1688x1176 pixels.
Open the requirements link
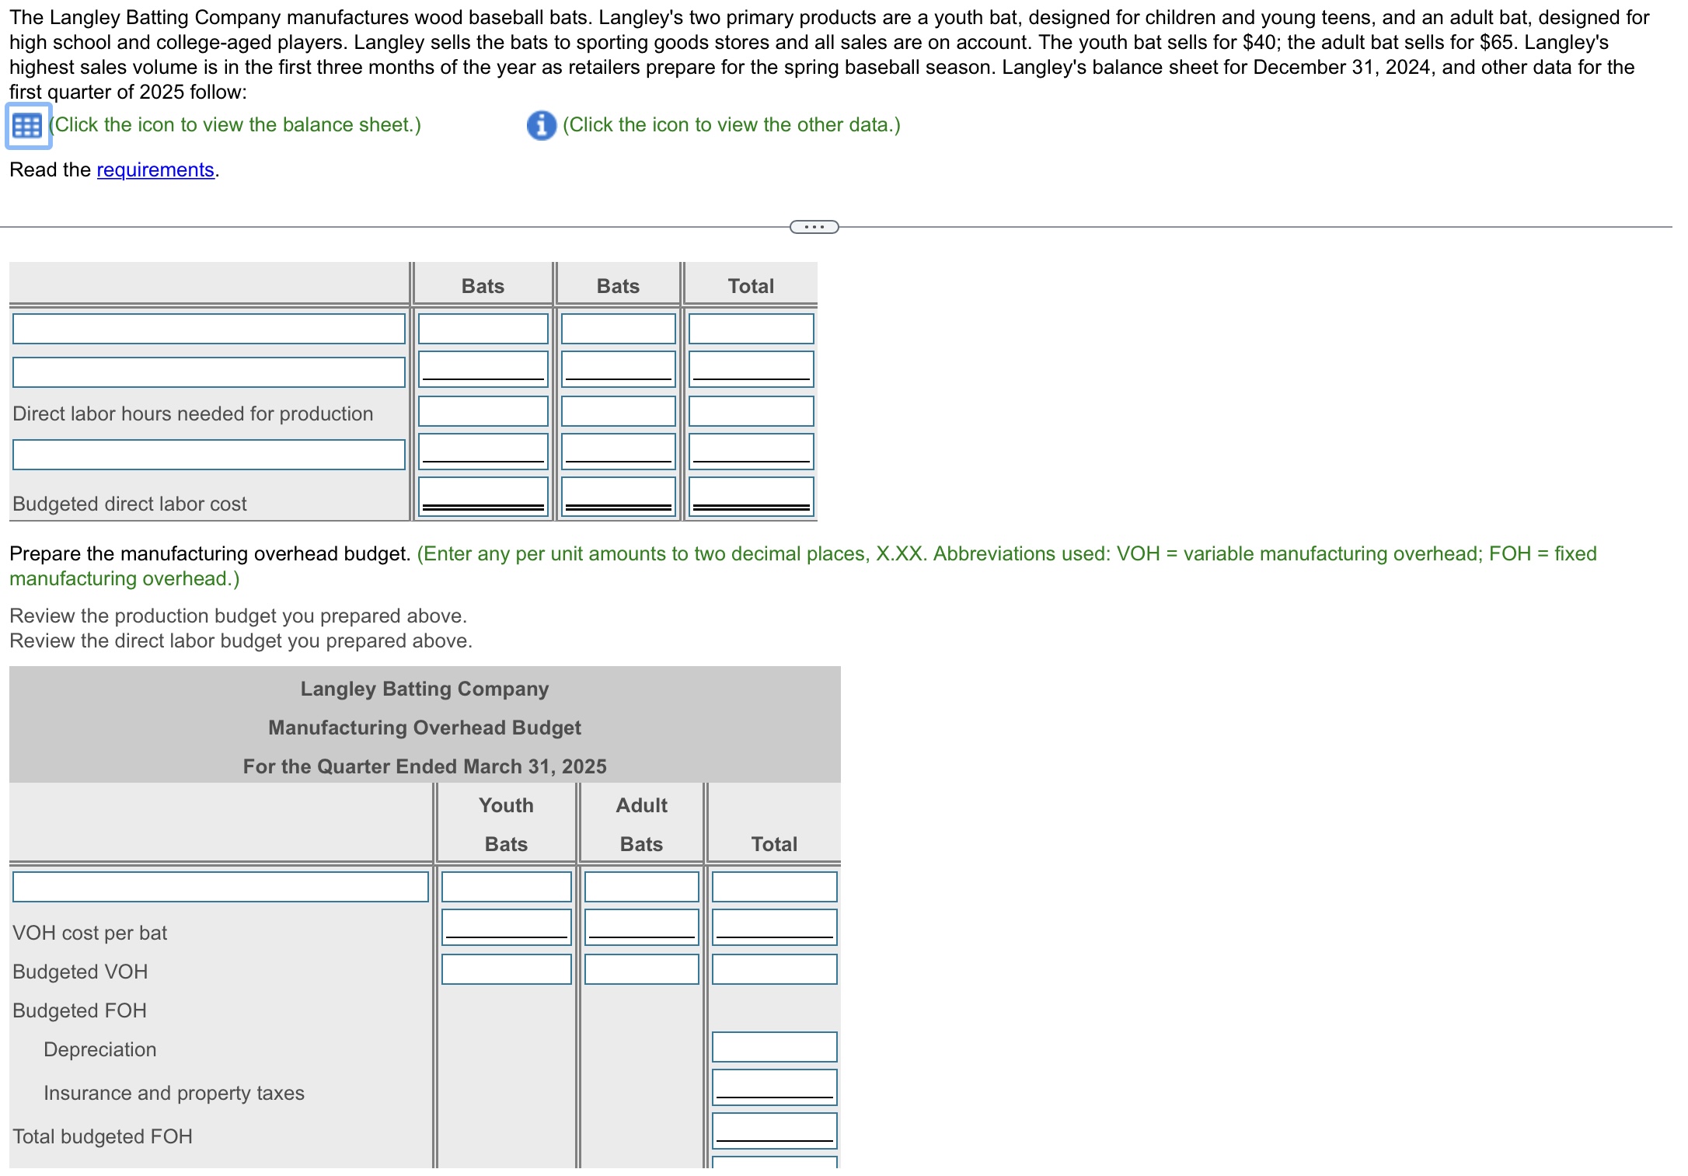pos(155,169)
